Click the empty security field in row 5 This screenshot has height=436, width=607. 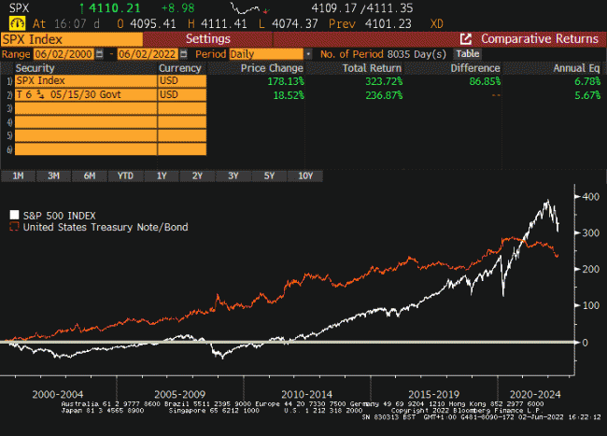tap(86, 135)
